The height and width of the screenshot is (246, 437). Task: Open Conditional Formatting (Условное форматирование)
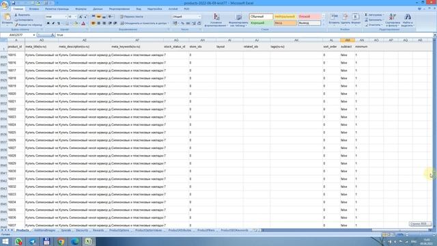tap(216, 20)
